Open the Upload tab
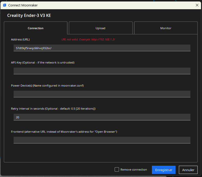This screenshot has height=177, width=202. pyautogui.click(x=100, y=28)
